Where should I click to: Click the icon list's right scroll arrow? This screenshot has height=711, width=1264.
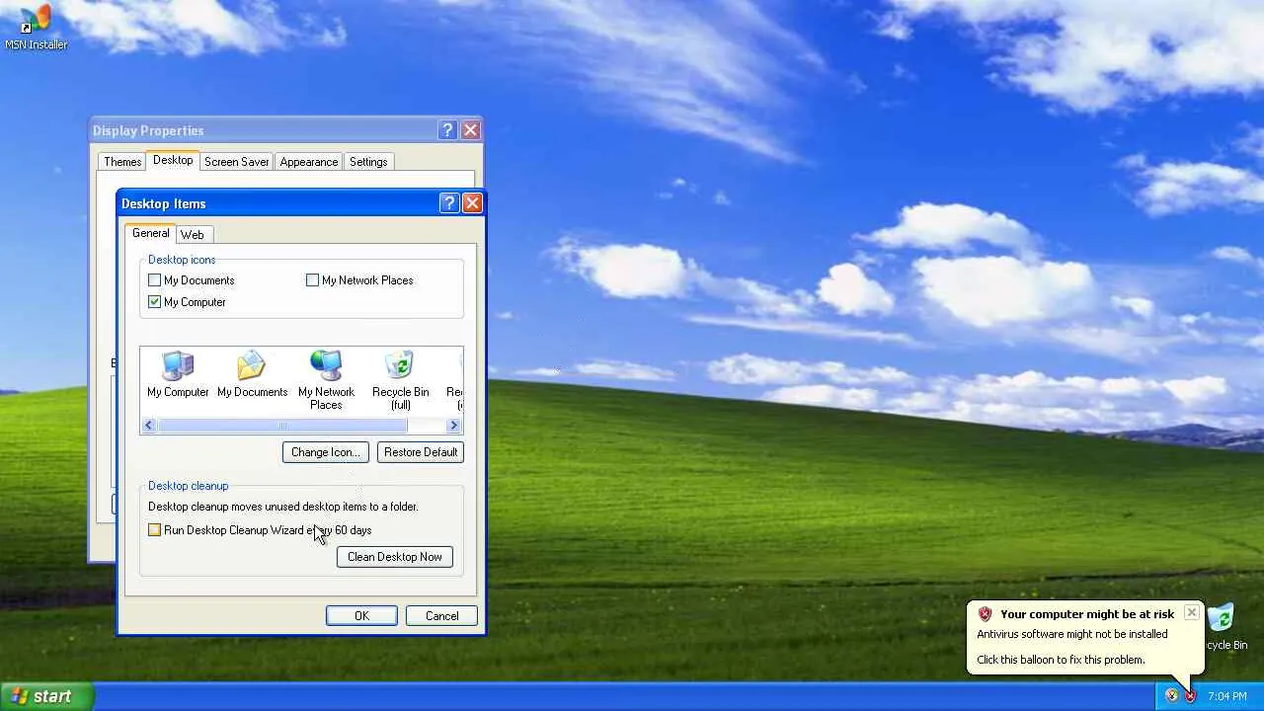[x=453, y=426]
